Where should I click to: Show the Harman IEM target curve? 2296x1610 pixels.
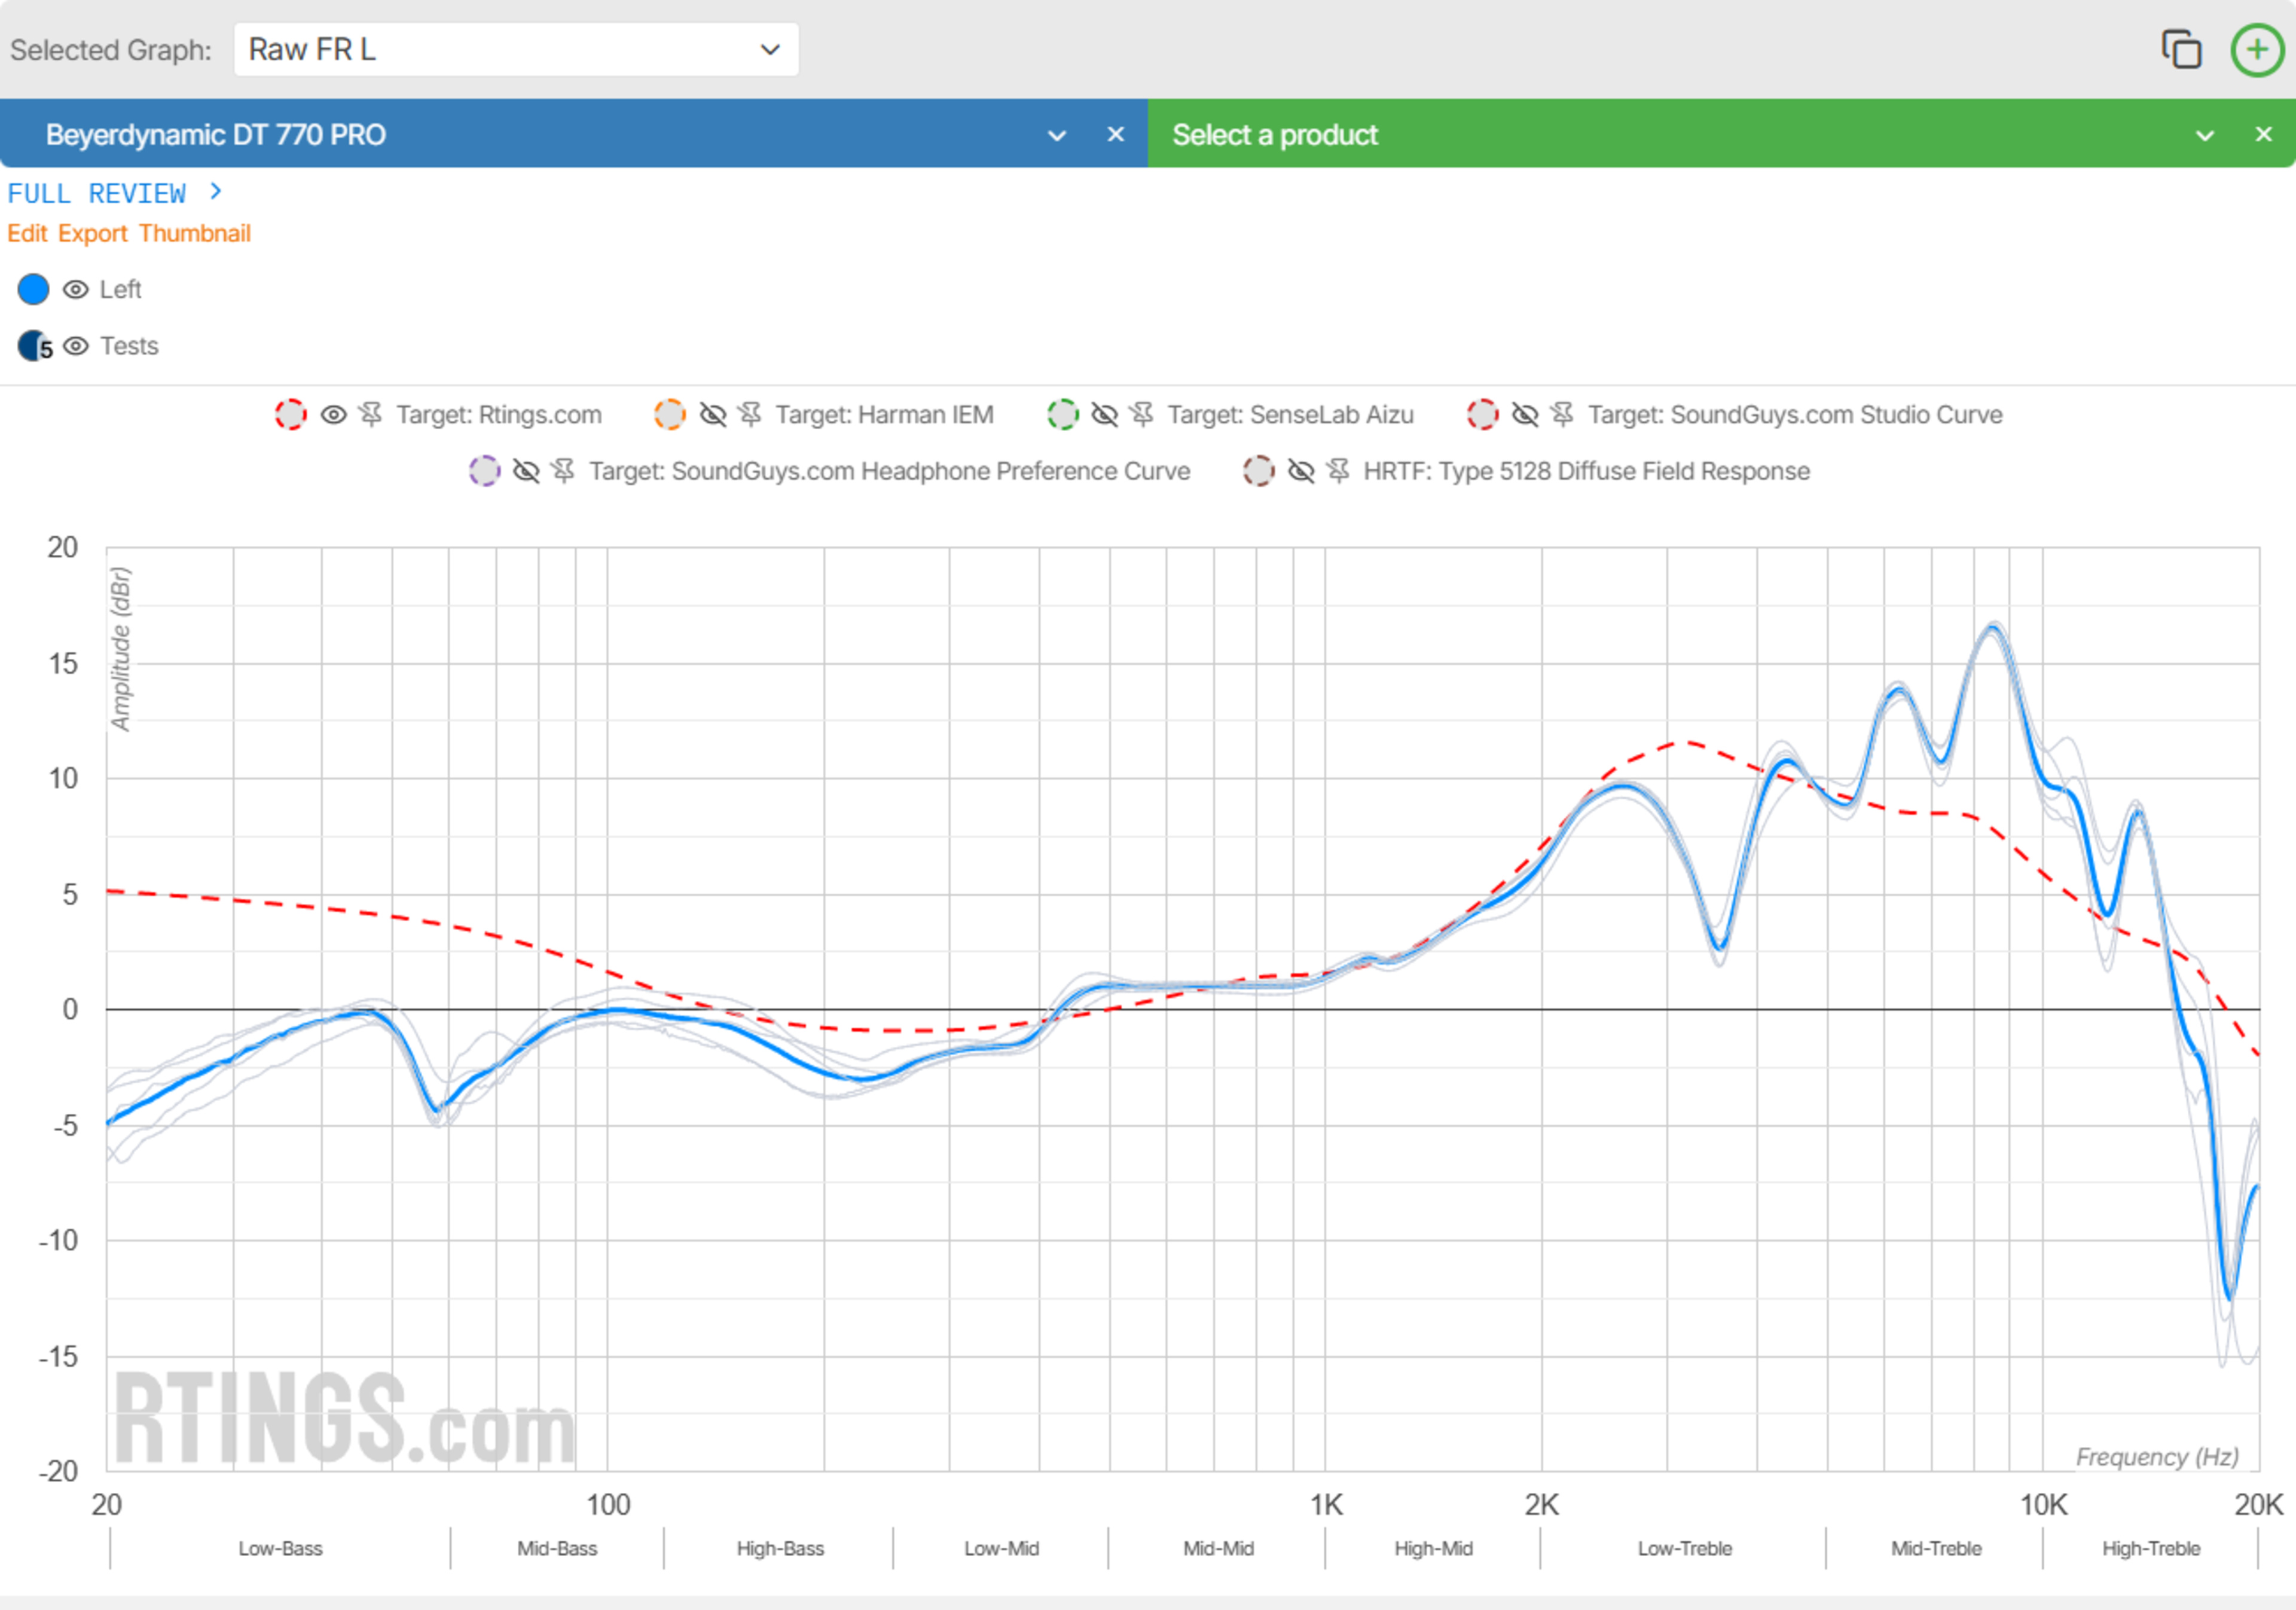click(x=712, y=414)
